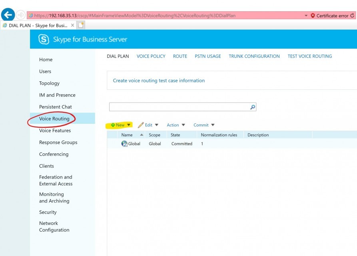Screen dimensions: 357x256
Task: Click the green plus New icon
Action: 113,125
